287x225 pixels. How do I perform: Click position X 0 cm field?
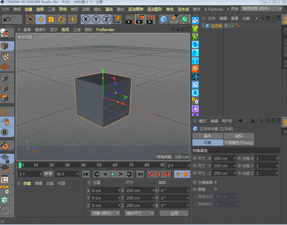tap(105, 190)
